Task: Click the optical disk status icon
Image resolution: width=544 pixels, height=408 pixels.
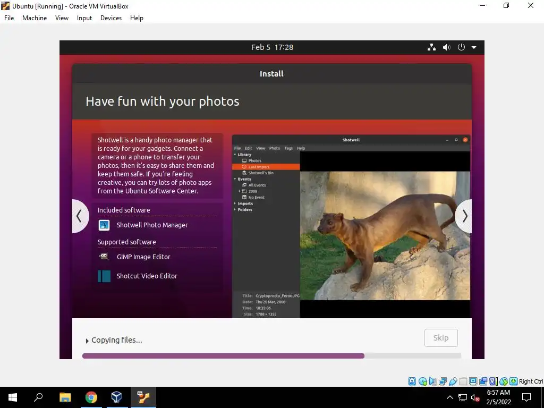Action: [422, 381]
